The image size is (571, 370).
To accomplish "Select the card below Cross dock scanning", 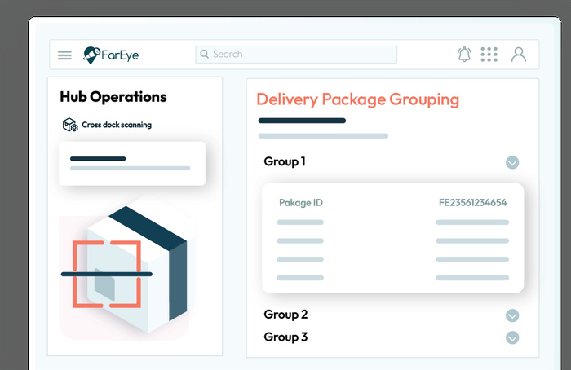I will click(131, 163).
